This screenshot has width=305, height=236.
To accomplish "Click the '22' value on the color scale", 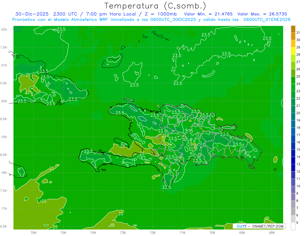I will click(x=298, y=98).
